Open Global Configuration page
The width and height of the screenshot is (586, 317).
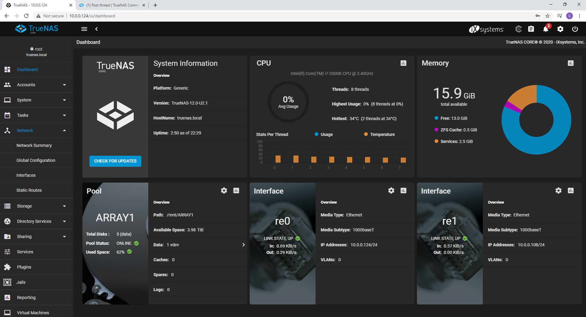[x=37, y=160]
